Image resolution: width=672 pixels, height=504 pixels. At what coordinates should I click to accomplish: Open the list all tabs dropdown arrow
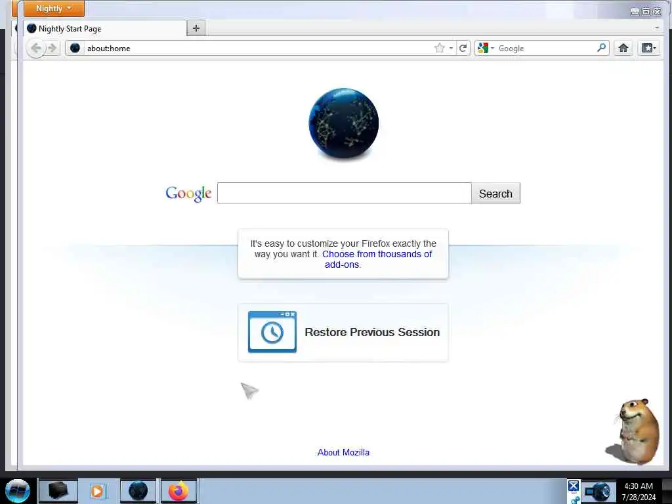tap(656, 28)
